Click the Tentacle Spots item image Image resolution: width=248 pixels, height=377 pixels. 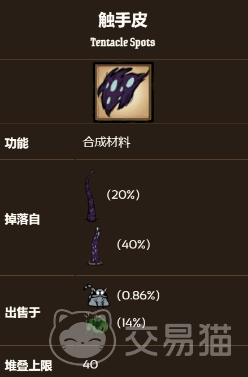123,92
